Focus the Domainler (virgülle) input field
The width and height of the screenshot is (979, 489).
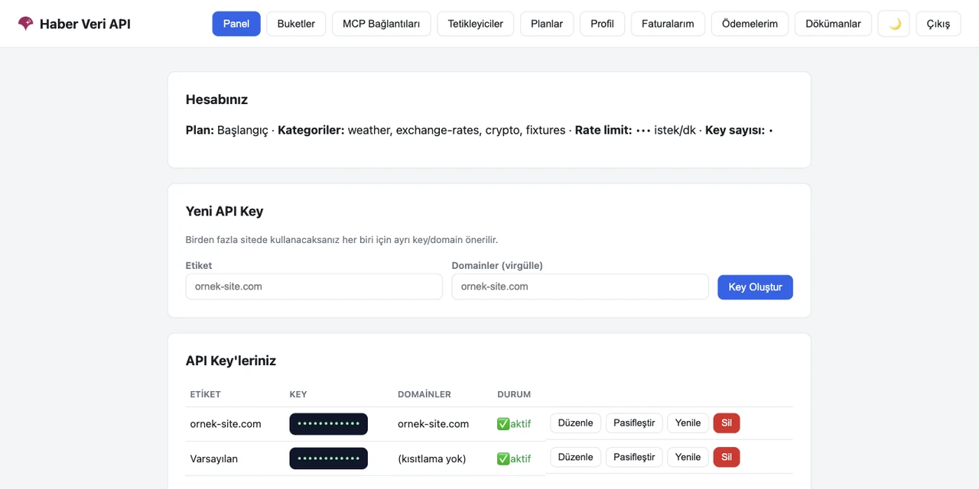coord(581,287)
